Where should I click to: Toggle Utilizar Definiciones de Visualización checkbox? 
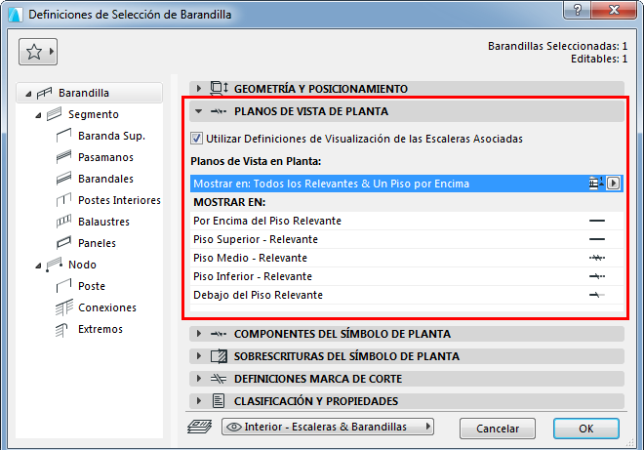coord(197,139)
